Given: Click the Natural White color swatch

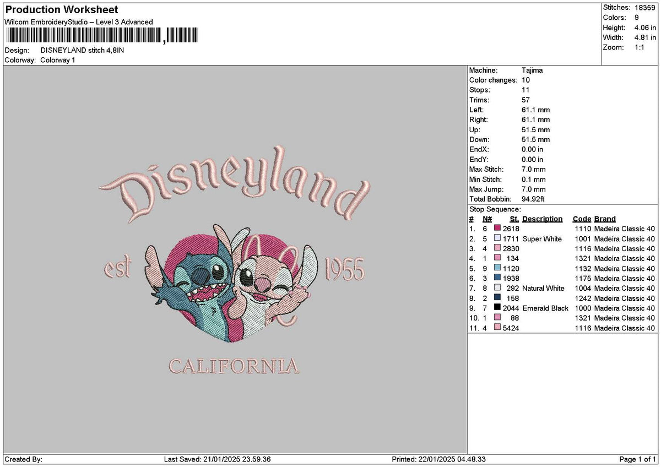Looking at the screenshot, I should point(497,288).
